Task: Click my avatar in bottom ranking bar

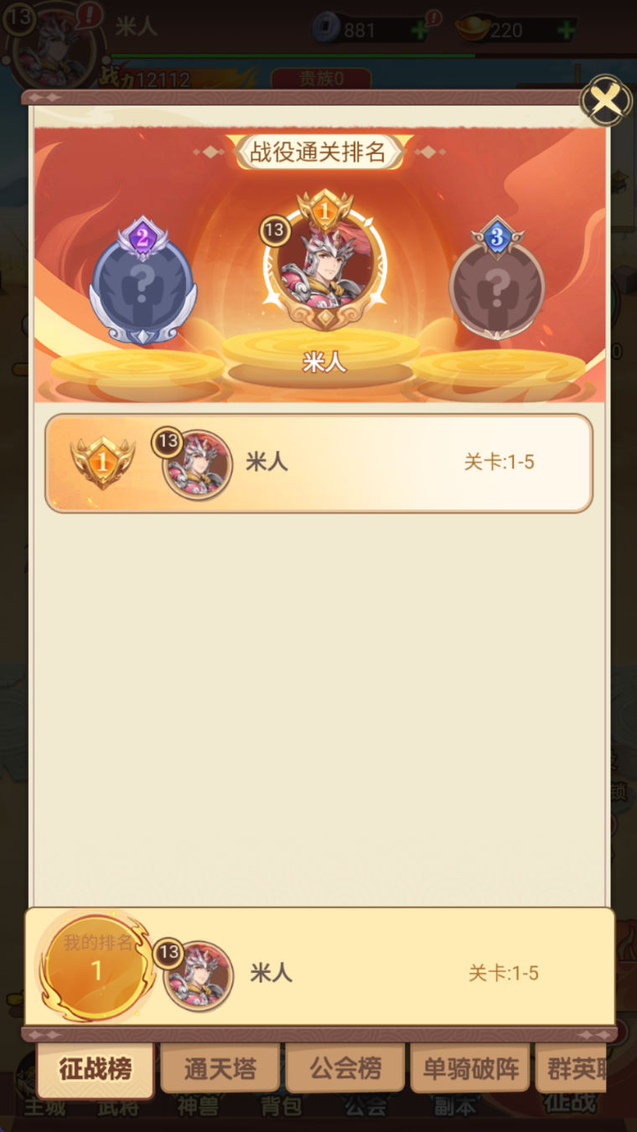Action: 199,974
